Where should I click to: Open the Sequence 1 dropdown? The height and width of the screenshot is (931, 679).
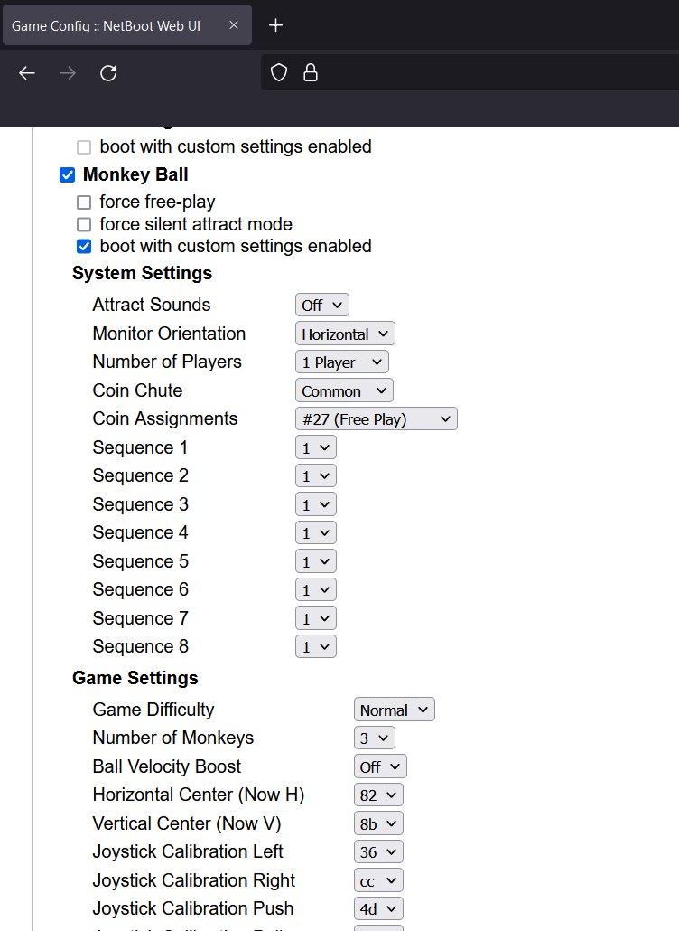pyautogui.click(x=315, y=447)
